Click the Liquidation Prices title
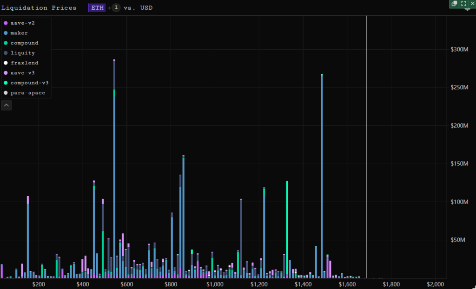476x289 pixels. pos(40,8)
